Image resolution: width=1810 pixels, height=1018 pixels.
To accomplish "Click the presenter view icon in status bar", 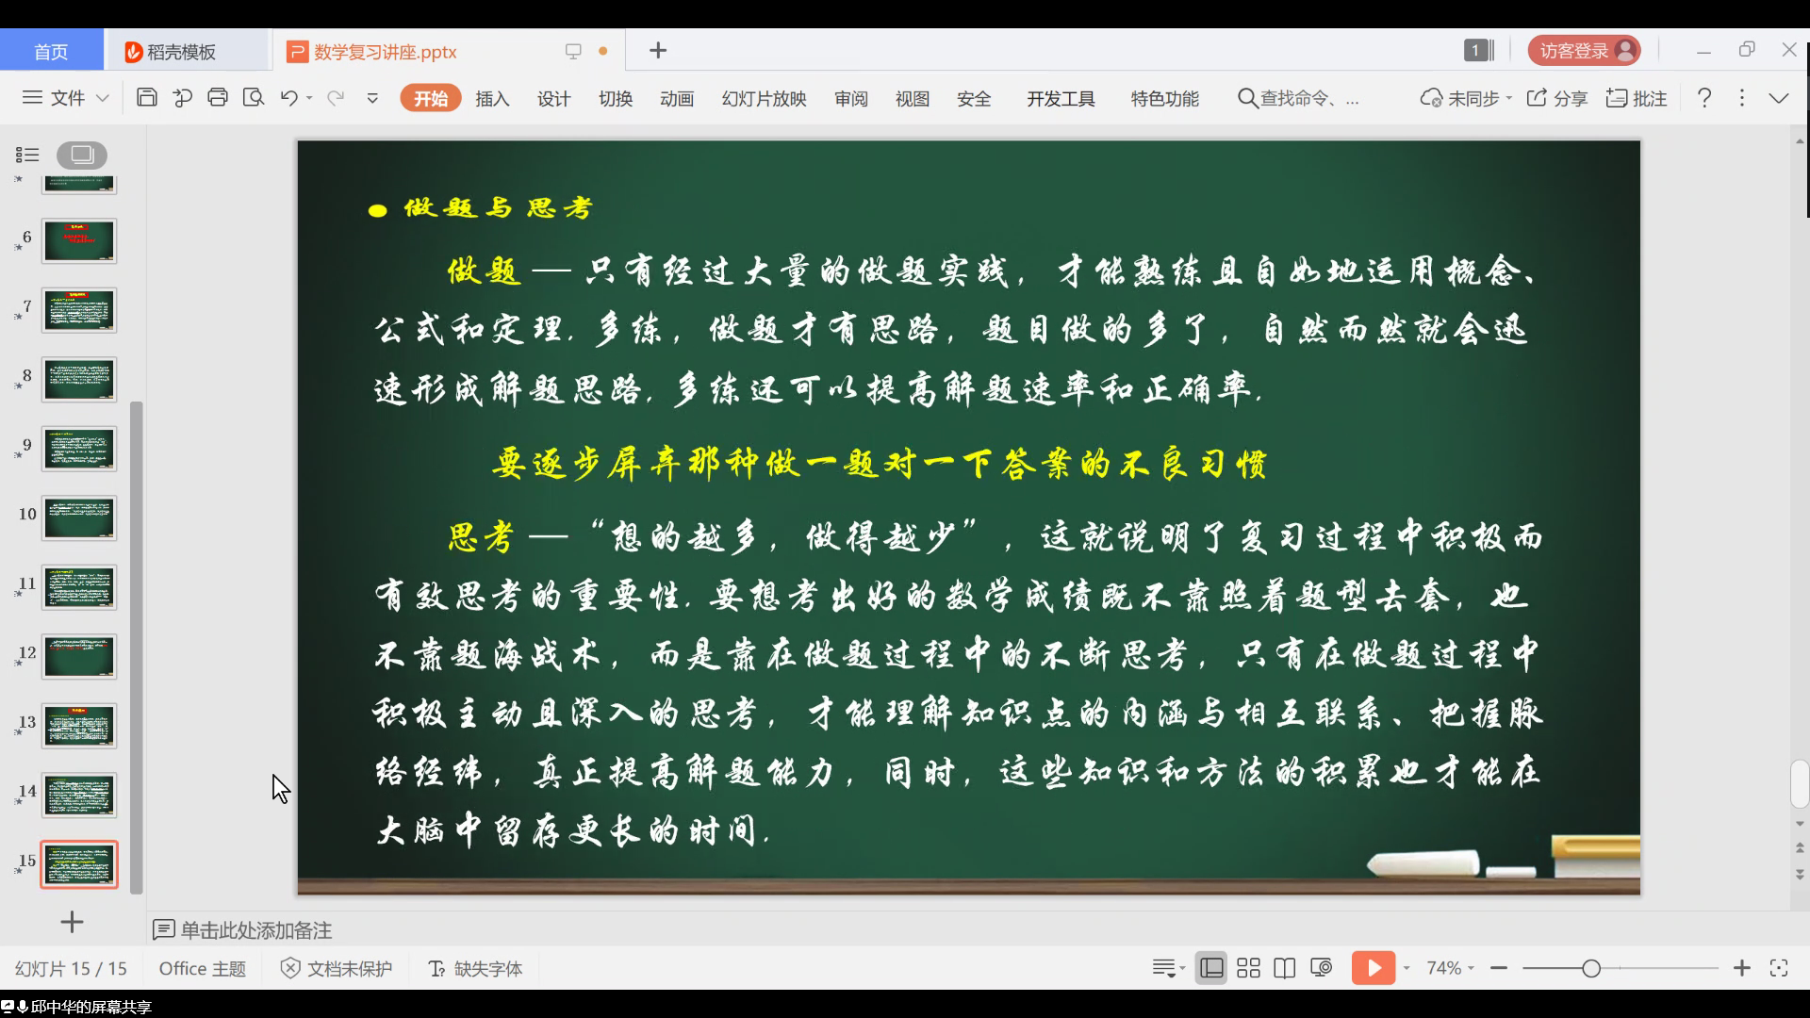I will pyautogui.click(x=1321, y=968).
